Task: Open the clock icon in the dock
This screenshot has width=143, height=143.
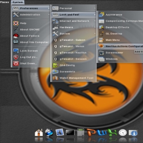Action: [x=123, y=133]
